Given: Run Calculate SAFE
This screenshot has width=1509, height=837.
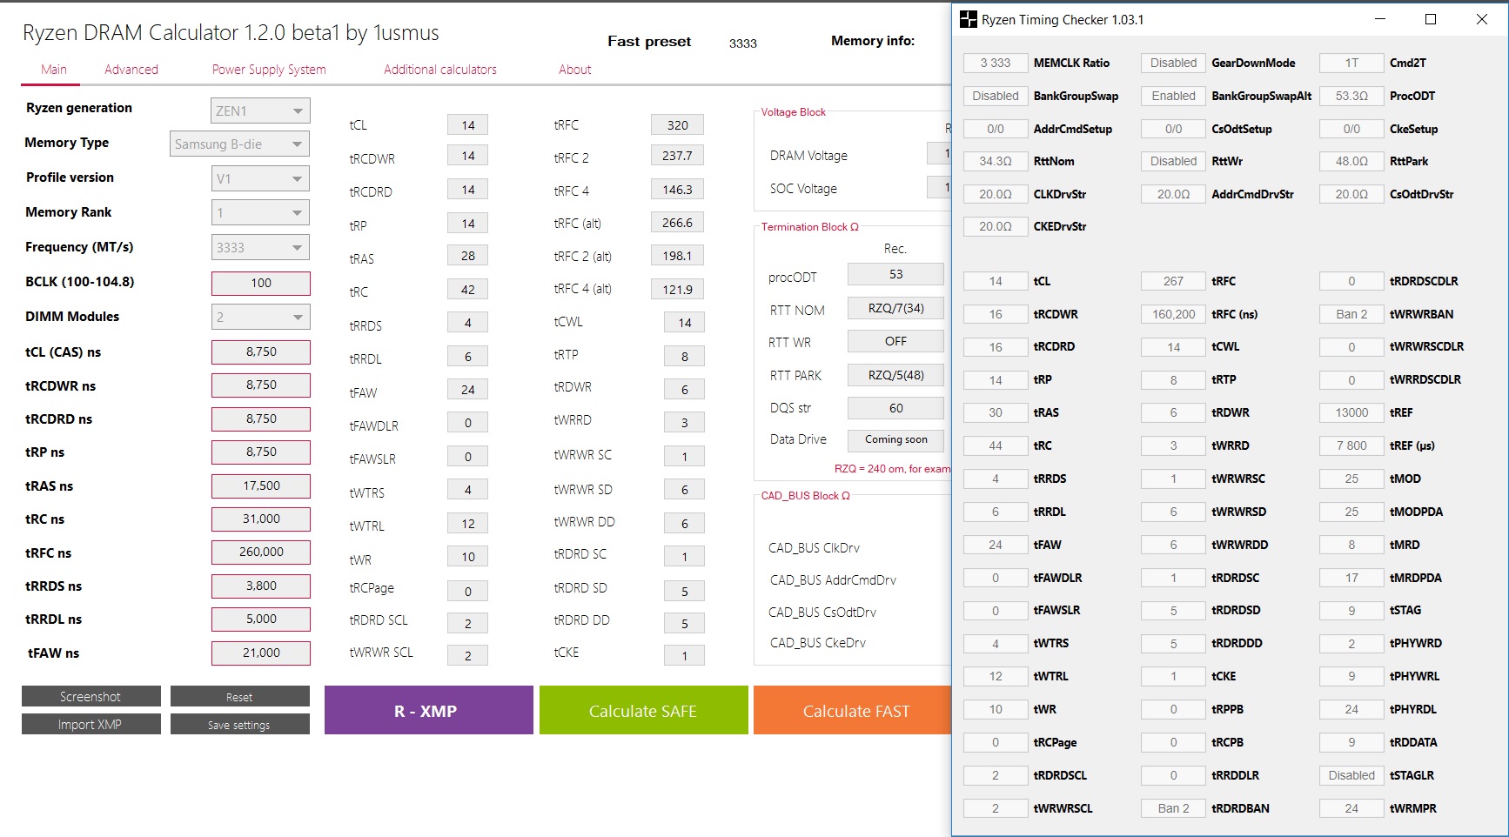Looking at the screenshot, I should pos(644,710).
